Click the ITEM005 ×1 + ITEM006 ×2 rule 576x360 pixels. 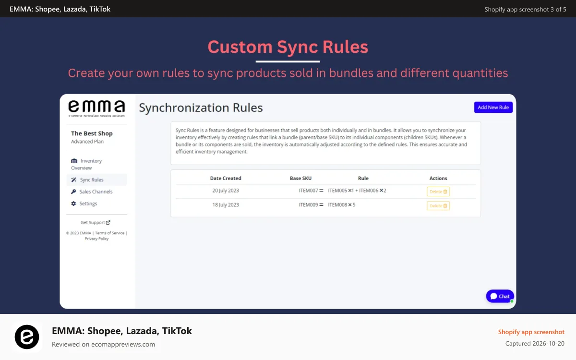357,191
